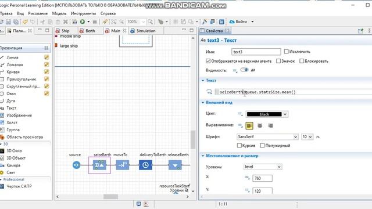This screenshot has height=209, width=372.
Task: Click the pin properties view icon
Action: pos(360,31)
